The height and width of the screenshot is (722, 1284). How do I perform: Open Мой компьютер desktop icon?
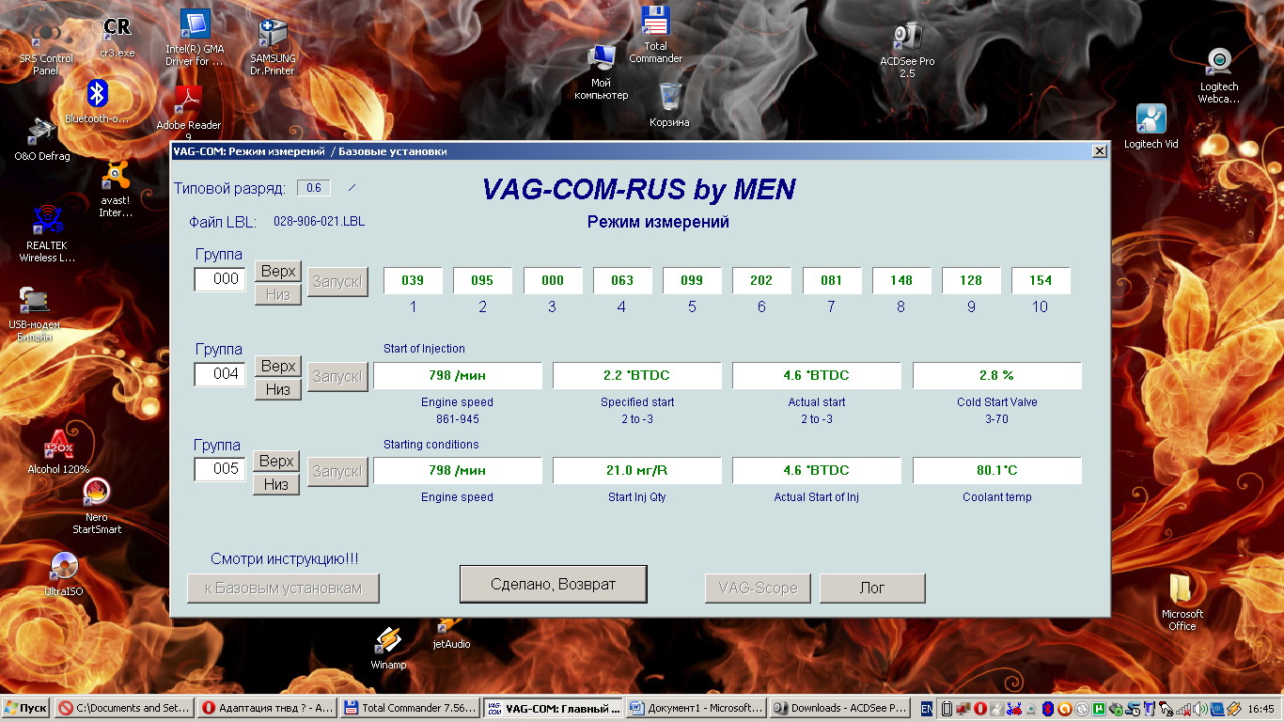[602, 71]
